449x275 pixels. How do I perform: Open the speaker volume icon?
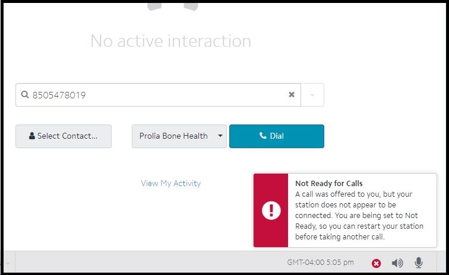(397, 263)
